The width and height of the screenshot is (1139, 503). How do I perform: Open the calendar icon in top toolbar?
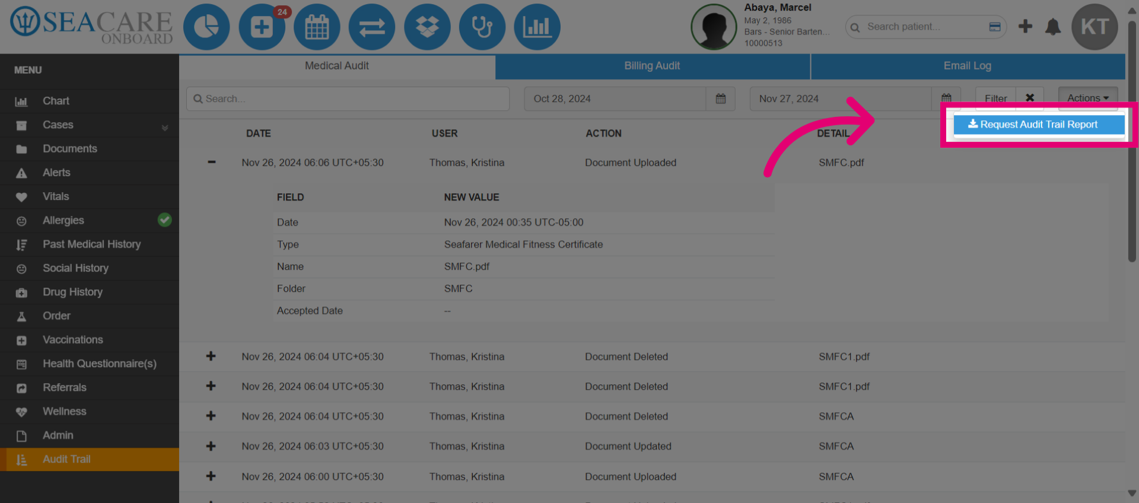tap(317, 27)
